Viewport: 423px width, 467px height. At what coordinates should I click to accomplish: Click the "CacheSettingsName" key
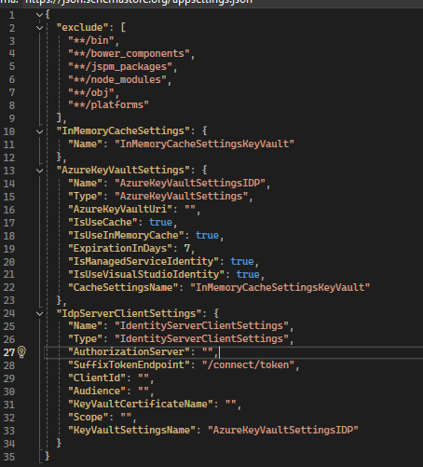[x=123, y=287]
